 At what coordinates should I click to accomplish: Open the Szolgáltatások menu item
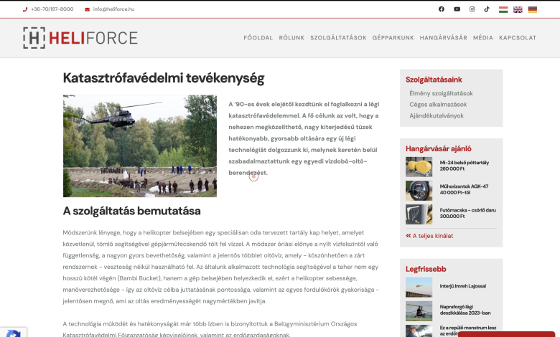click(x=338, y=38)
